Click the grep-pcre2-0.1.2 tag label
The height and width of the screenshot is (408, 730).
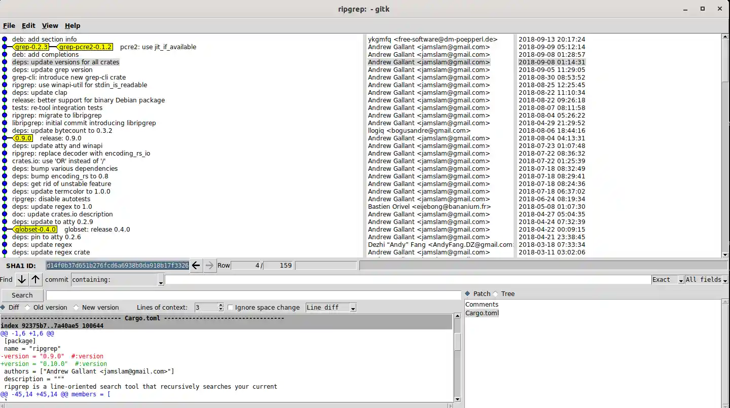85,47
